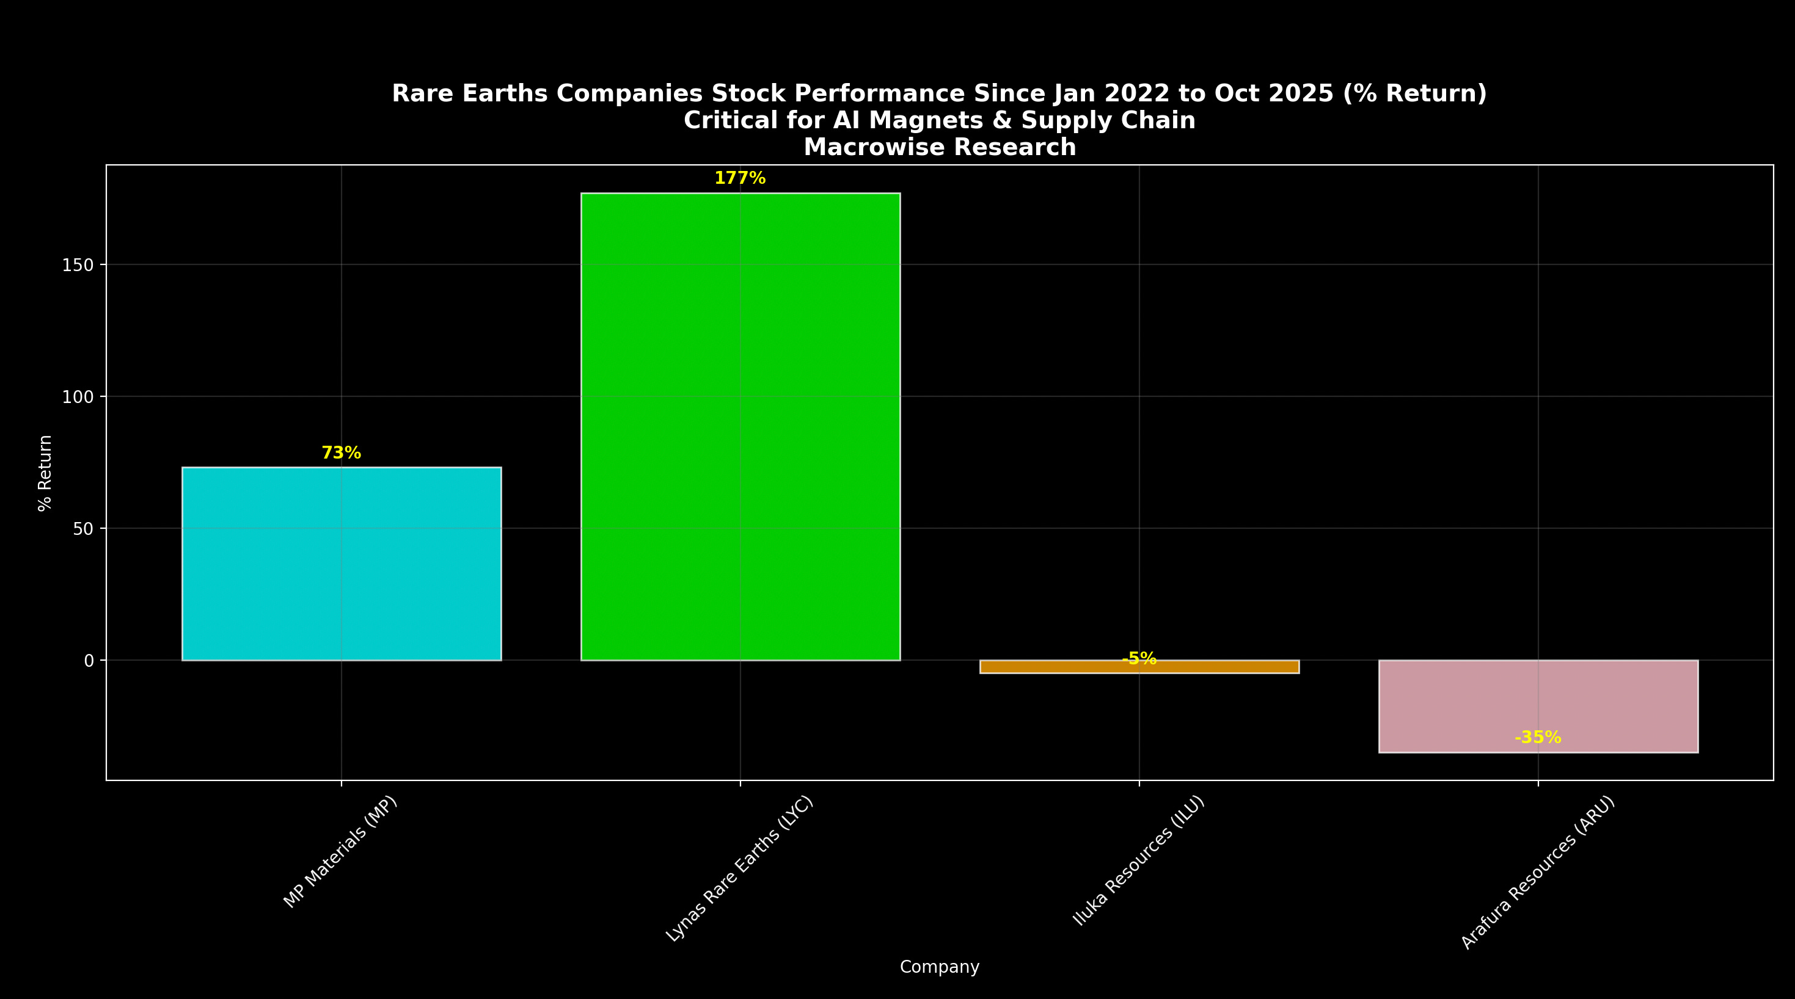Click the -35% data label

tap(1537, 738)
